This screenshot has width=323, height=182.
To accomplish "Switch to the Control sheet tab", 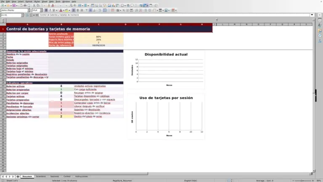I will click(x=67, y=177).
